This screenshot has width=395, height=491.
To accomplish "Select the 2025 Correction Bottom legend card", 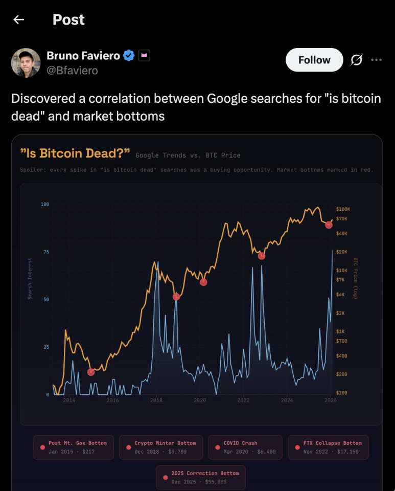I will 201,477.
